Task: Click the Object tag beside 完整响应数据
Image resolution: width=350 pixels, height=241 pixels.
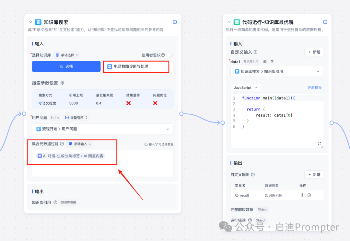Action: point(262,210)
